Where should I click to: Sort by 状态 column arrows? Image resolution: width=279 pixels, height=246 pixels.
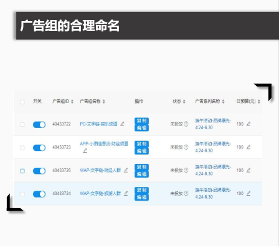coord(184,101)
